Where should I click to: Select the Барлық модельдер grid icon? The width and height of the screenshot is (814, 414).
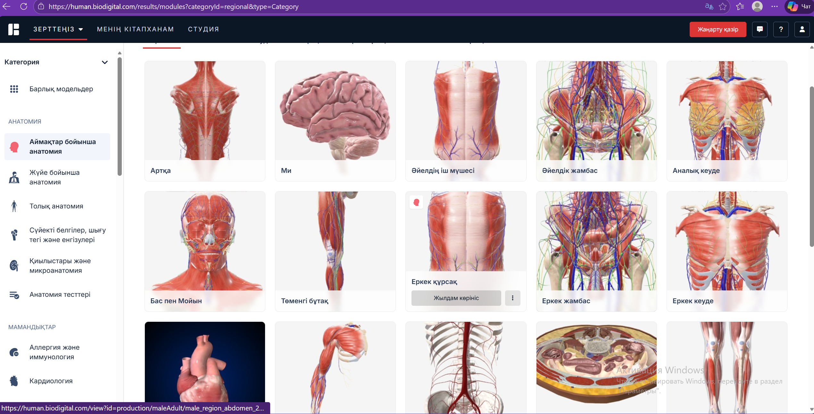point(14,89)
